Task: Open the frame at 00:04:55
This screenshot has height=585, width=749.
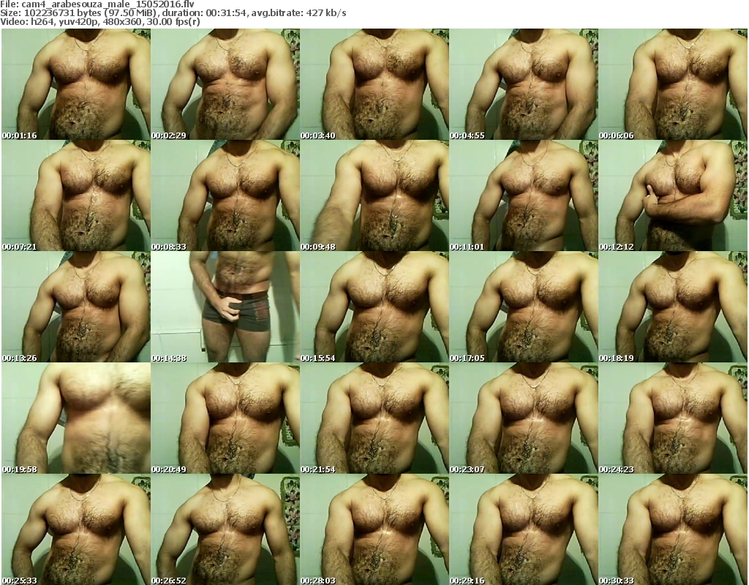Action: [524, 84]
